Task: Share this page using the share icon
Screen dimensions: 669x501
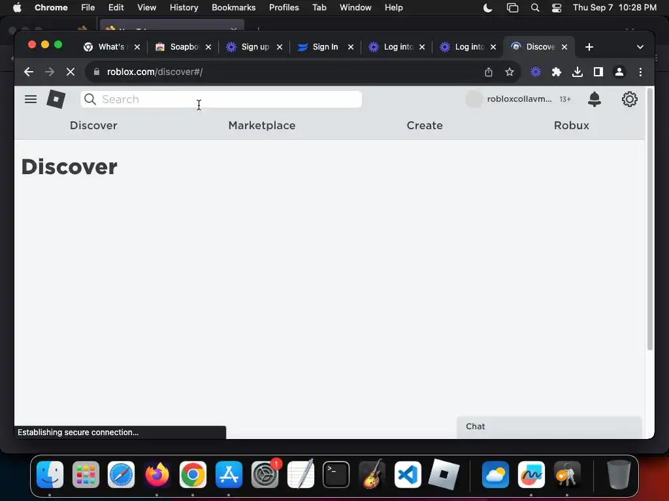Action: pos(489,72)
